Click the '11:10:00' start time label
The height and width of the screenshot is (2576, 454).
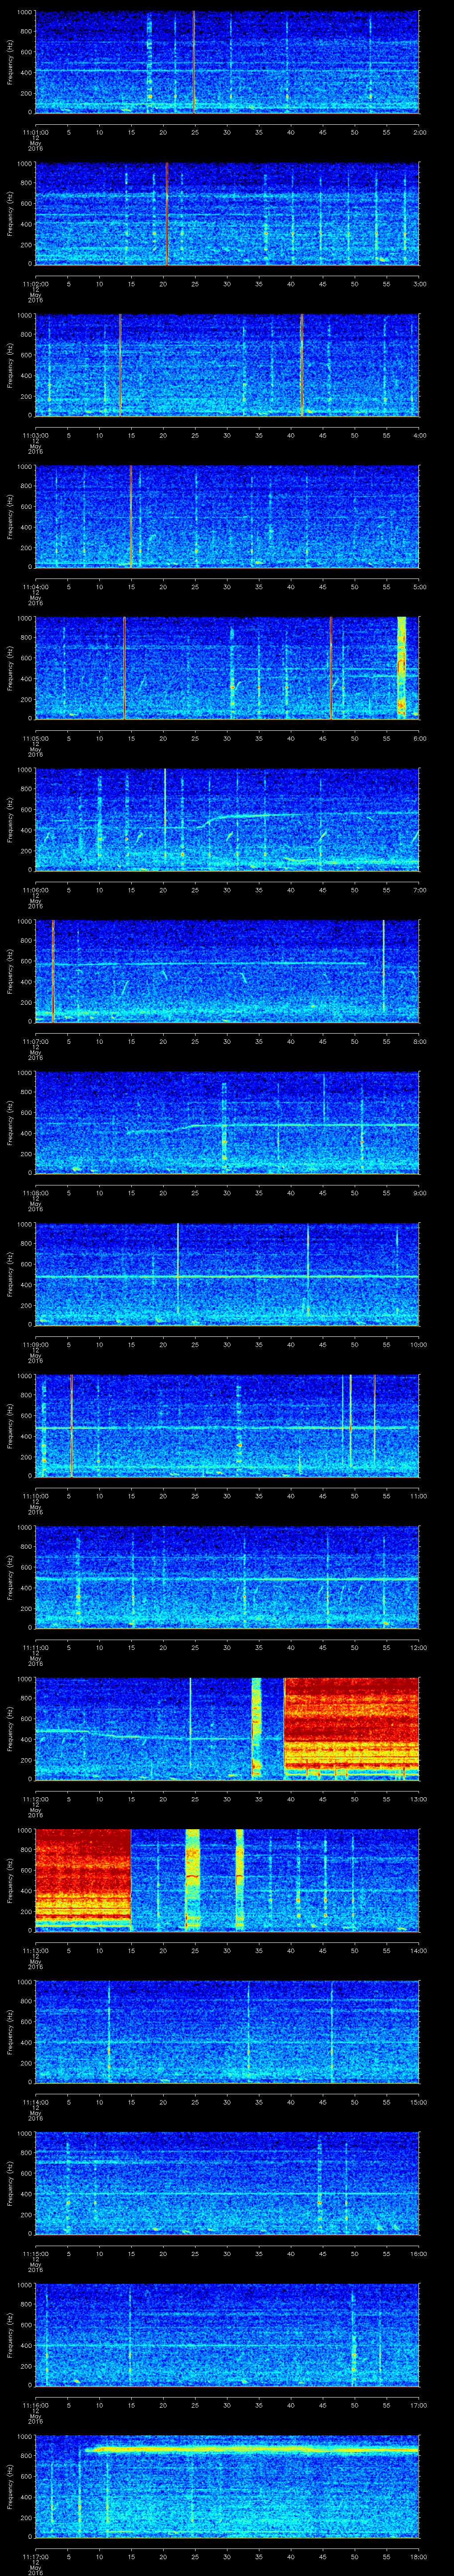(35, 1495)
